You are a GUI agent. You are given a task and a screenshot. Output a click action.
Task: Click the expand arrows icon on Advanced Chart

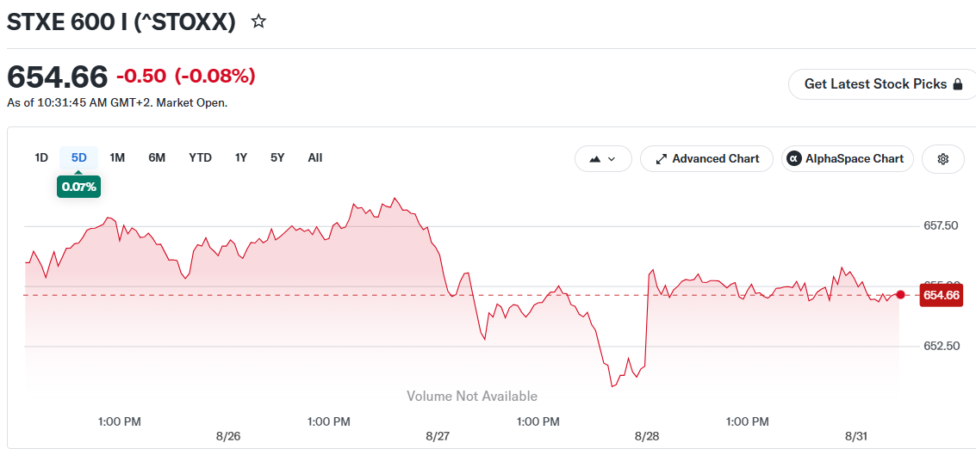(662, 158)
